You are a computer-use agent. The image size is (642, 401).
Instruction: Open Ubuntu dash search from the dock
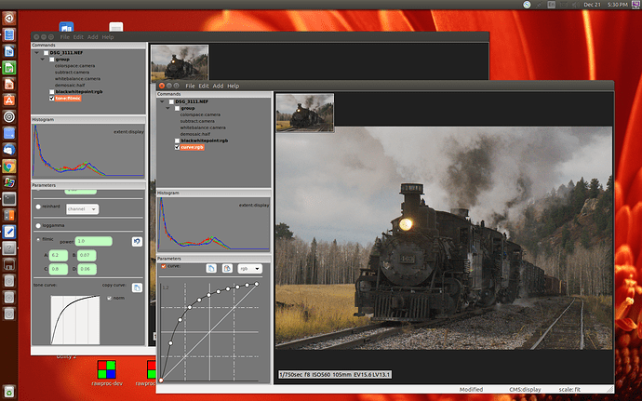pyautogui.click(x=9, y=18)
